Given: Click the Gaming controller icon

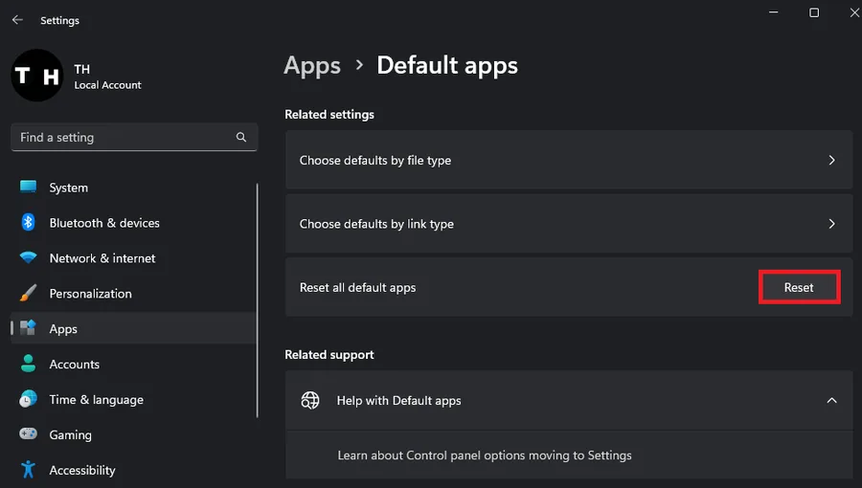Looking at the screenshot, I should [x=28, y=434].
